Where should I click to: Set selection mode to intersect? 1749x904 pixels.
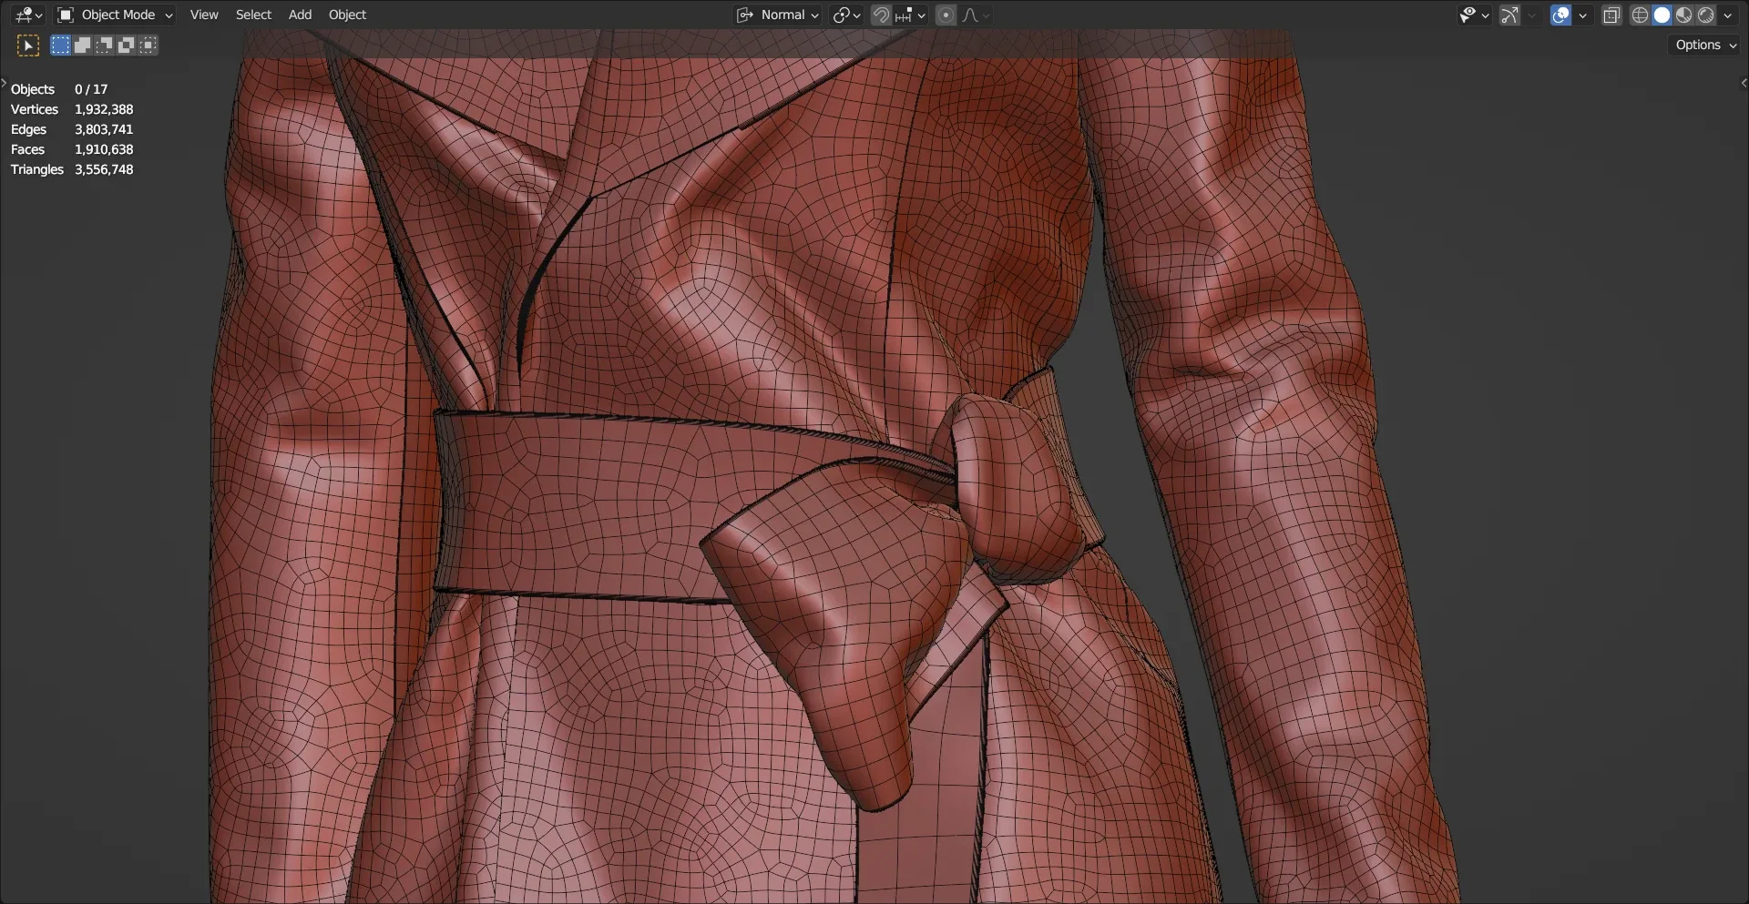(148, 45)
